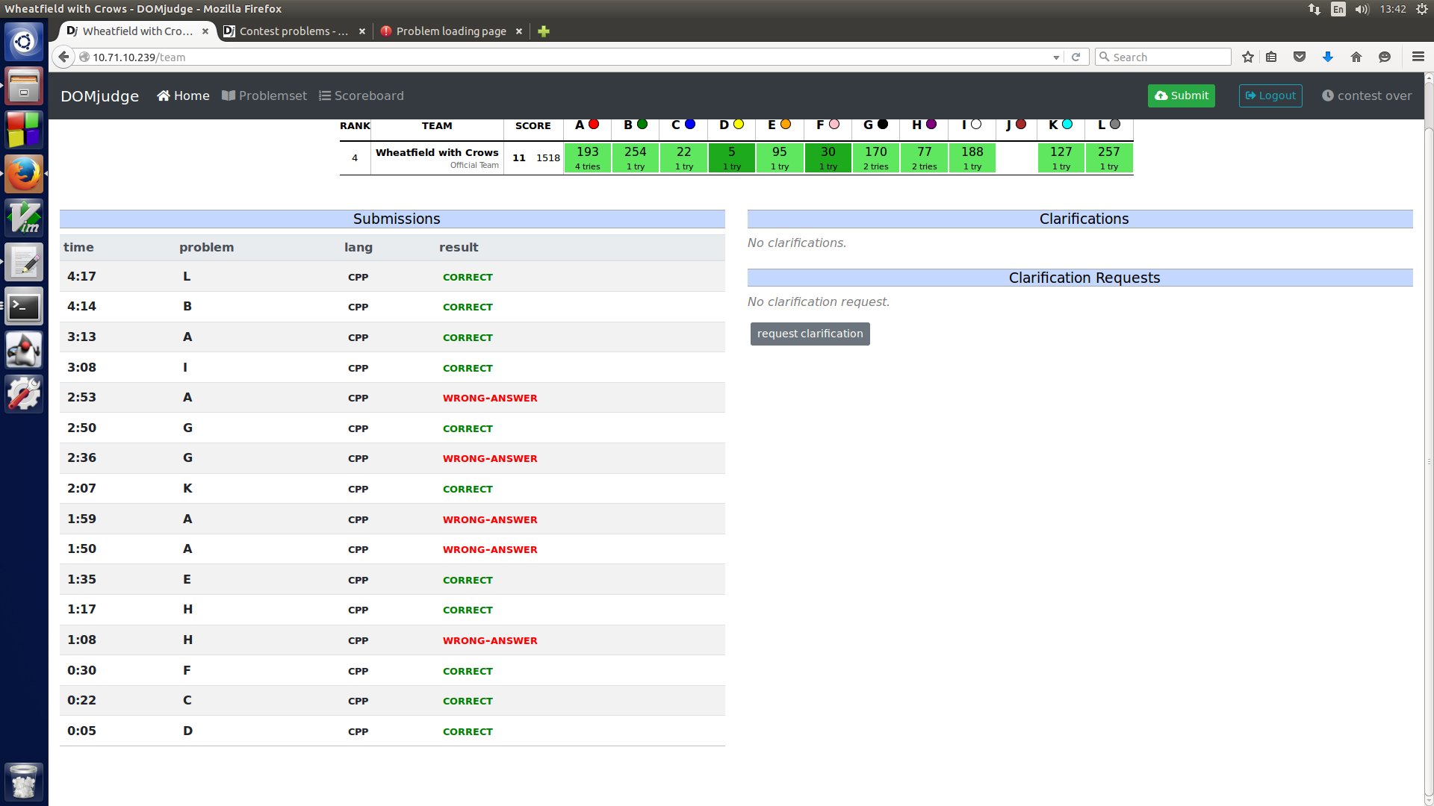This screenshot has width=1434, height=806.
Task: Open the En keyboard layout indicator
Action: (x=1338, y=9)
